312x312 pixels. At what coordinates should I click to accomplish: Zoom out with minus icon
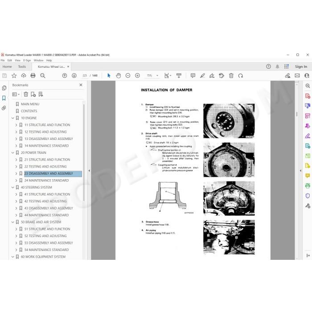[128, 76]
